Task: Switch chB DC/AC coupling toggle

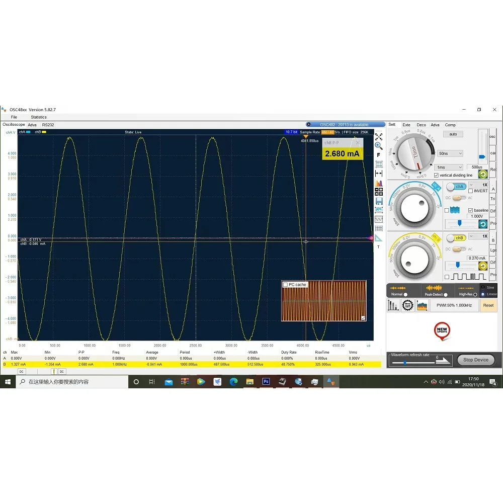Action: 459,249
